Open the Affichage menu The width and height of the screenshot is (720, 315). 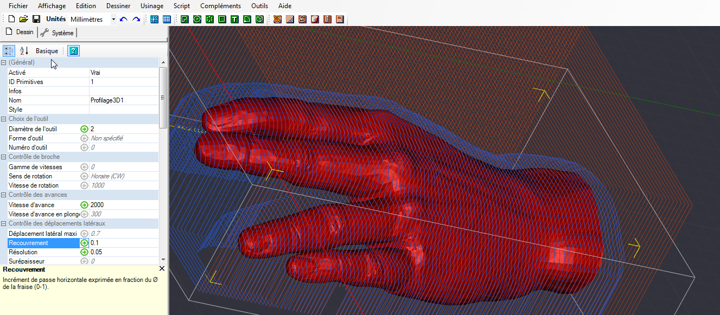[52, 6]
